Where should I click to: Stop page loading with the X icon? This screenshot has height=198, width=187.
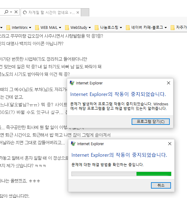coord(16,12)
